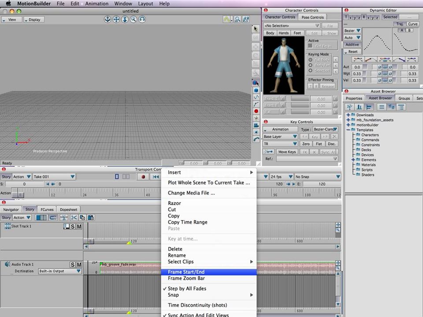Open the Animation menu in menu bar
423x317 pixels.
(x=96, y=4)
